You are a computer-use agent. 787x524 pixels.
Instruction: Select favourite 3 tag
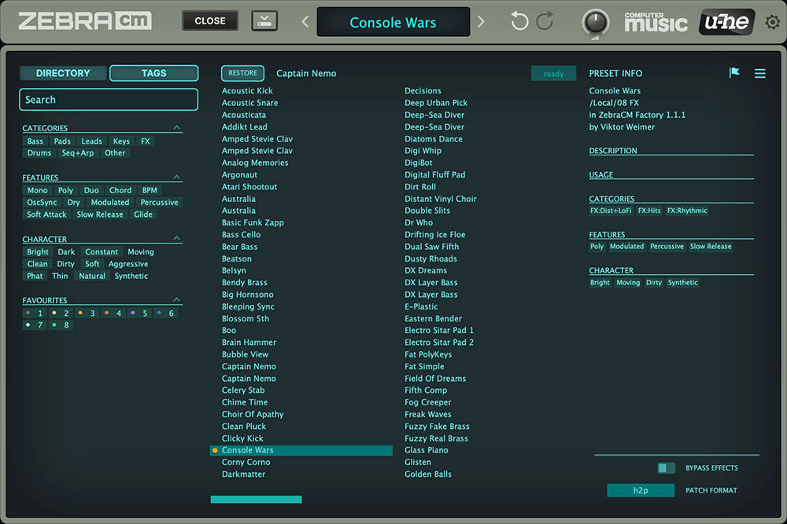(x=87, y=313)
